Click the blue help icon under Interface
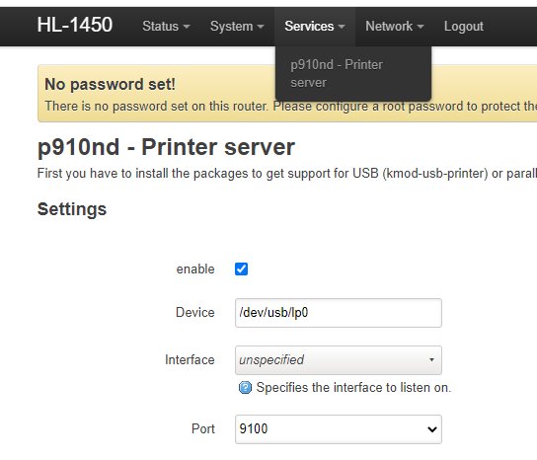The width and height of the screenshot is (537, 460). [245, 388]
